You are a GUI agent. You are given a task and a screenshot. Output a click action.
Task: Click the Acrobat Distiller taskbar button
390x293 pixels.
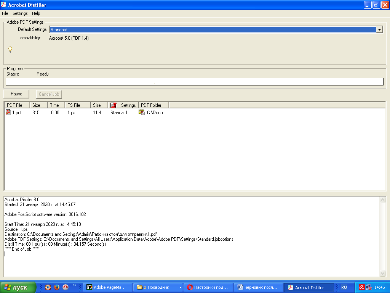[x=308, y=287]
